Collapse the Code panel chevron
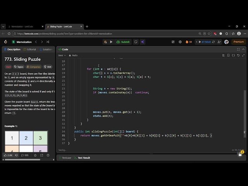248x186 pixels. click(243, 49)
